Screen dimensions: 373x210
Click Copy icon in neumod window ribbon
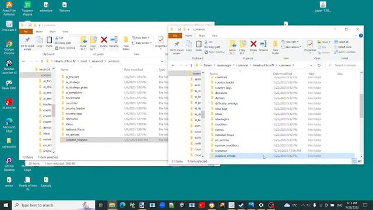pyautogui.click(x=40, y=42)
